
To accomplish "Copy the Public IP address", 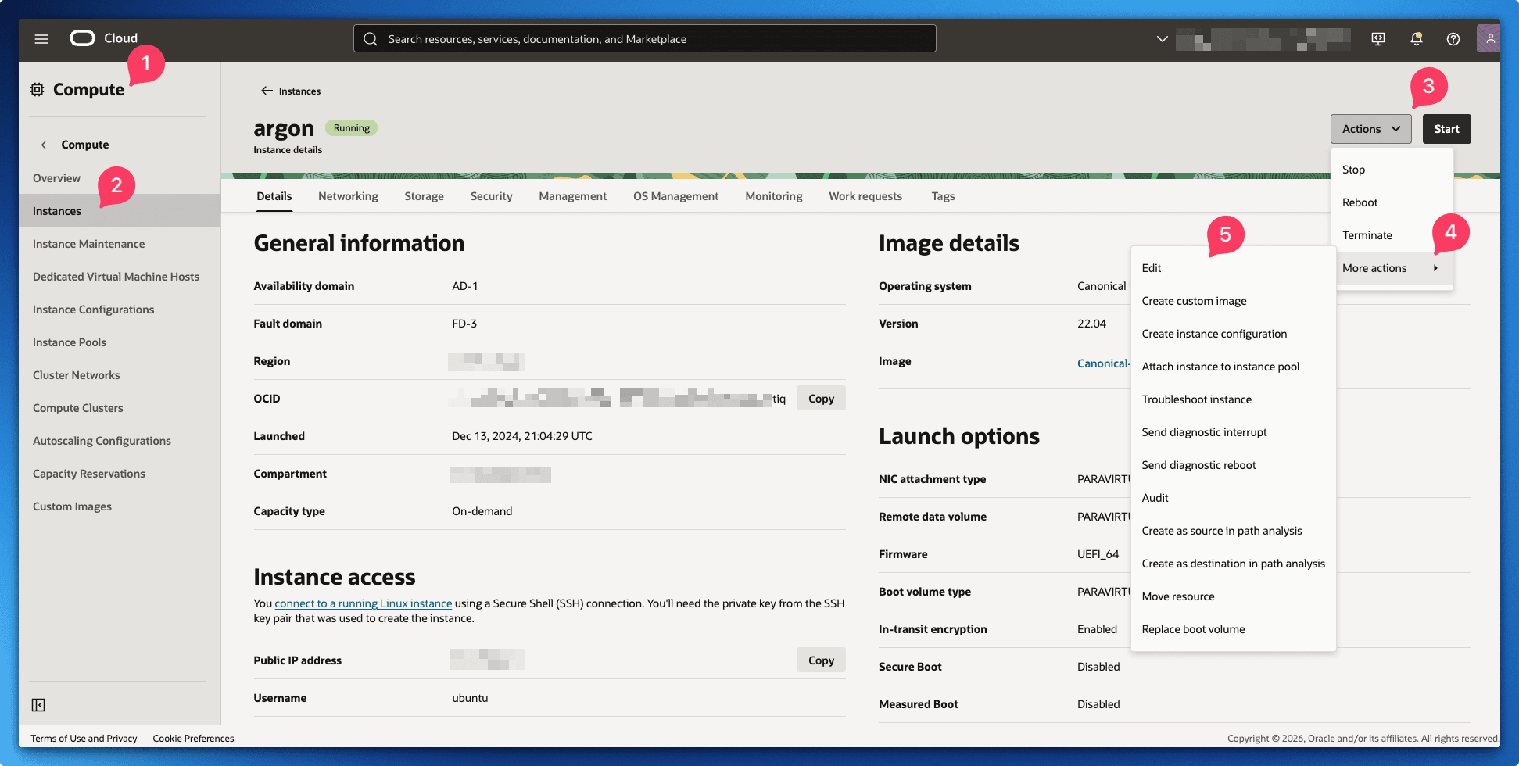I will coord(821,660).
